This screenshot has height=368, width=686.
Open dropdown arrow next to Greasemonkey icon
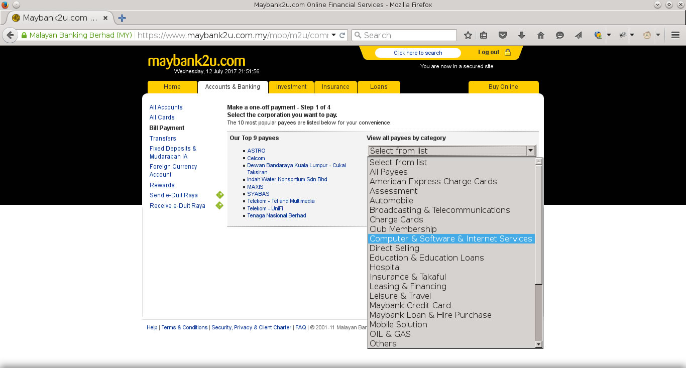pyautogui.click(x=658, y=35)
